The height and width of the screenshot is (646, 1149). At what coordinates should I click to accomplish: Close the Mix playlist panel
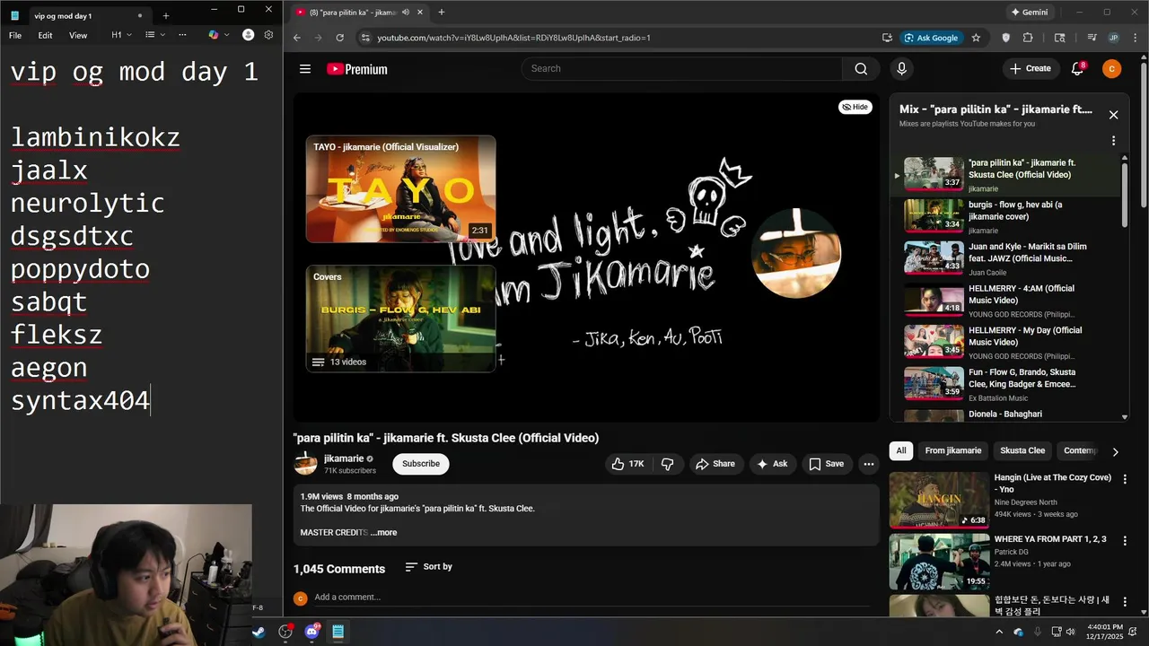click(1113, 115)
